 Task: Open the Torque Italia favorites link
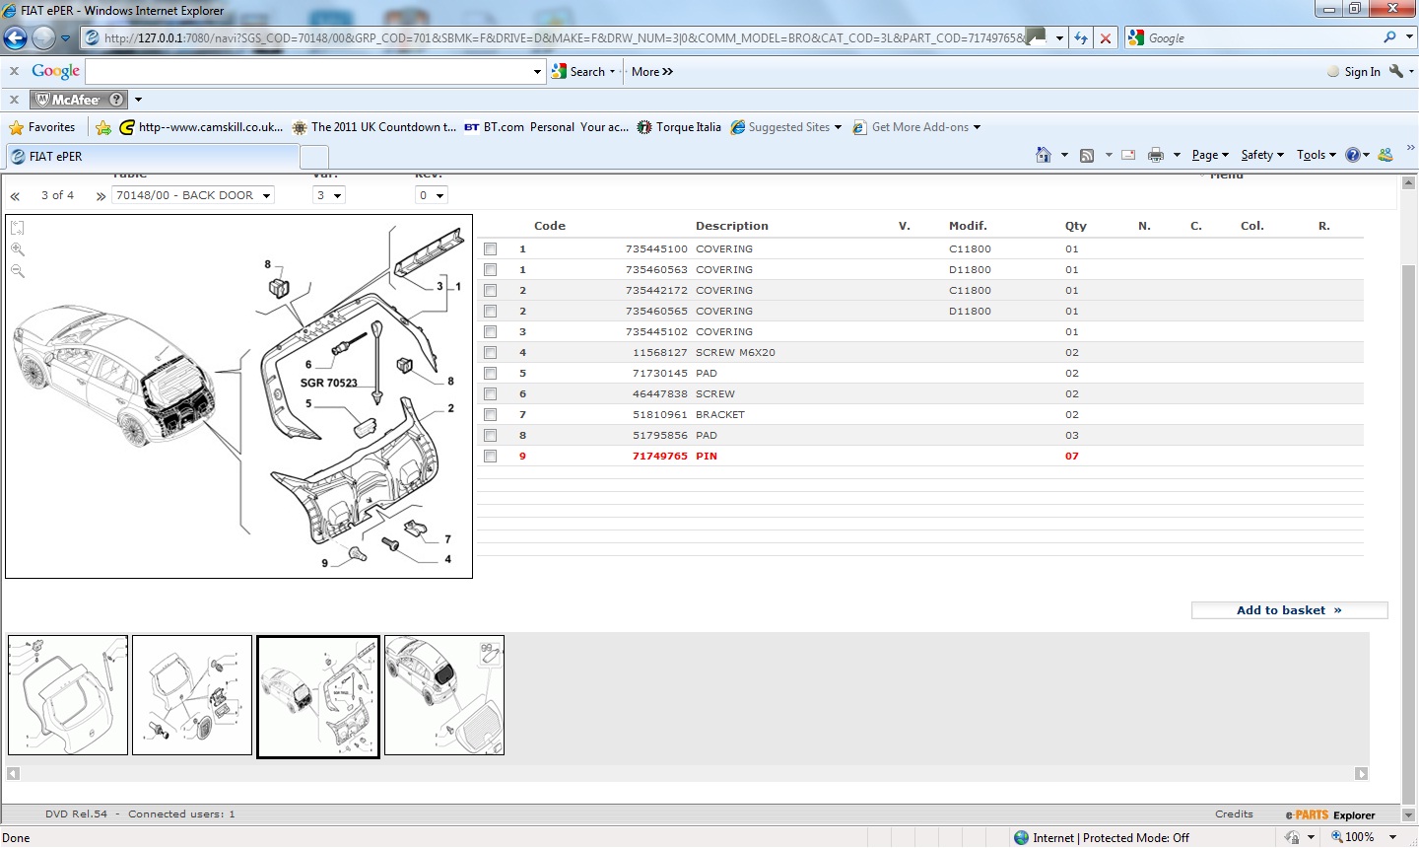[679, 127]
